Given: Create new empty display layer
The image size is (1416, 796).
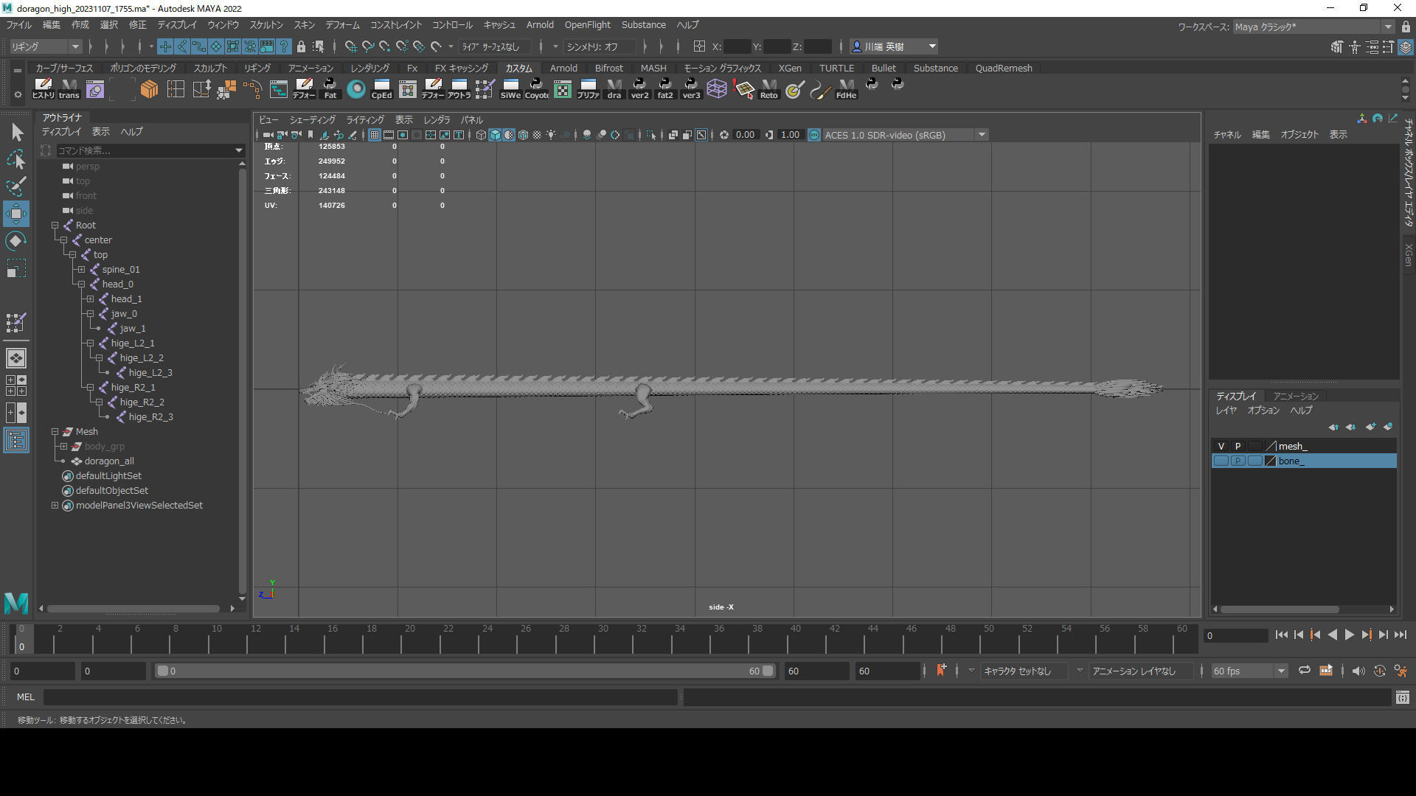Looking at the screenshot, I should tap(1370, 427).
